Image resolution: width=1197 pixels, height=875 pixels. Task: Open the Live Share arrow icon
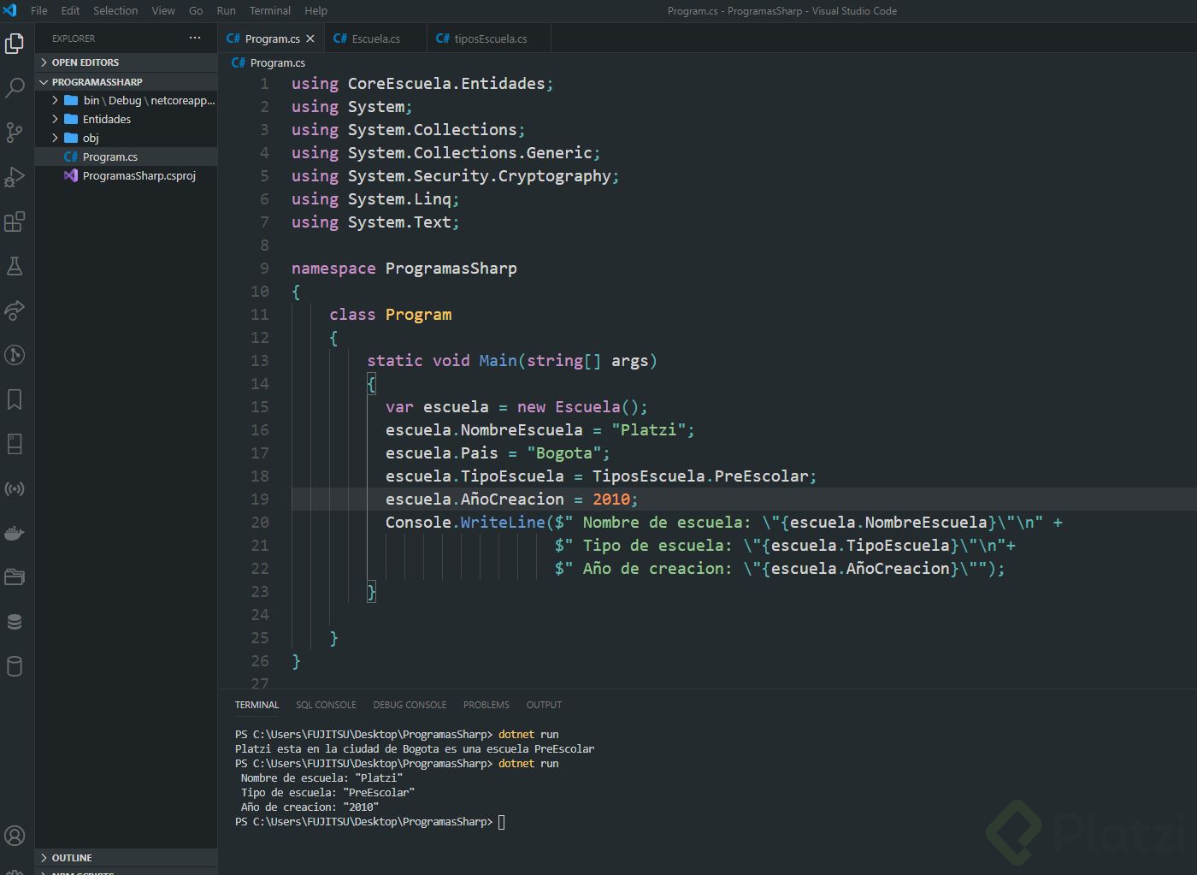[x=15, y=310]
